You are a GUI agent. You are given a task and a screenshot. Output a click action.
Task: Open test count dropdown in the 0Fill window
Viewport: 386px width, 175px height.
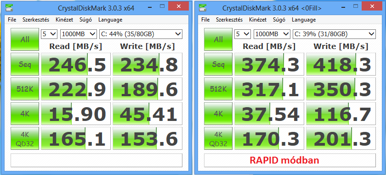click(243, 34)
